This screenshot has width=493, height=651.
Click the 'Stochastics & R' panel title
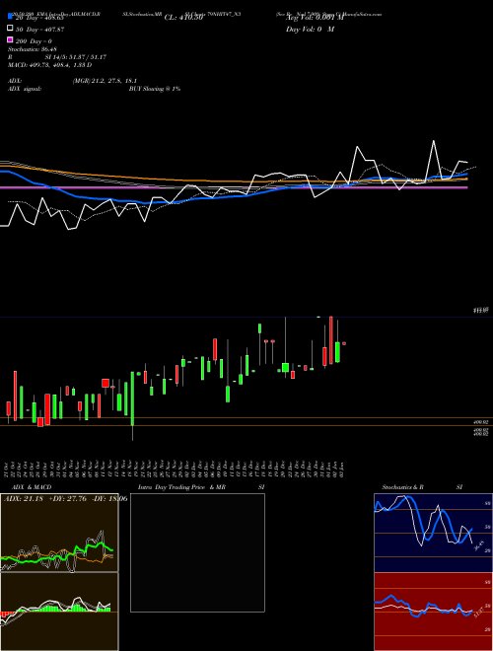click(403, 487)
